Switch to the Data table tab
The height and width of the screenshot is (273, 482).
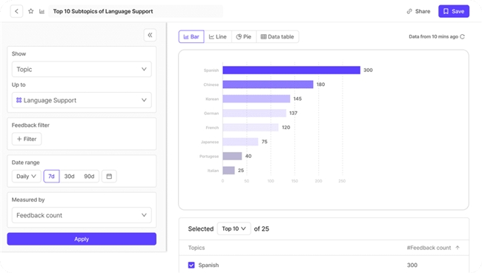[x=277, y=36]
